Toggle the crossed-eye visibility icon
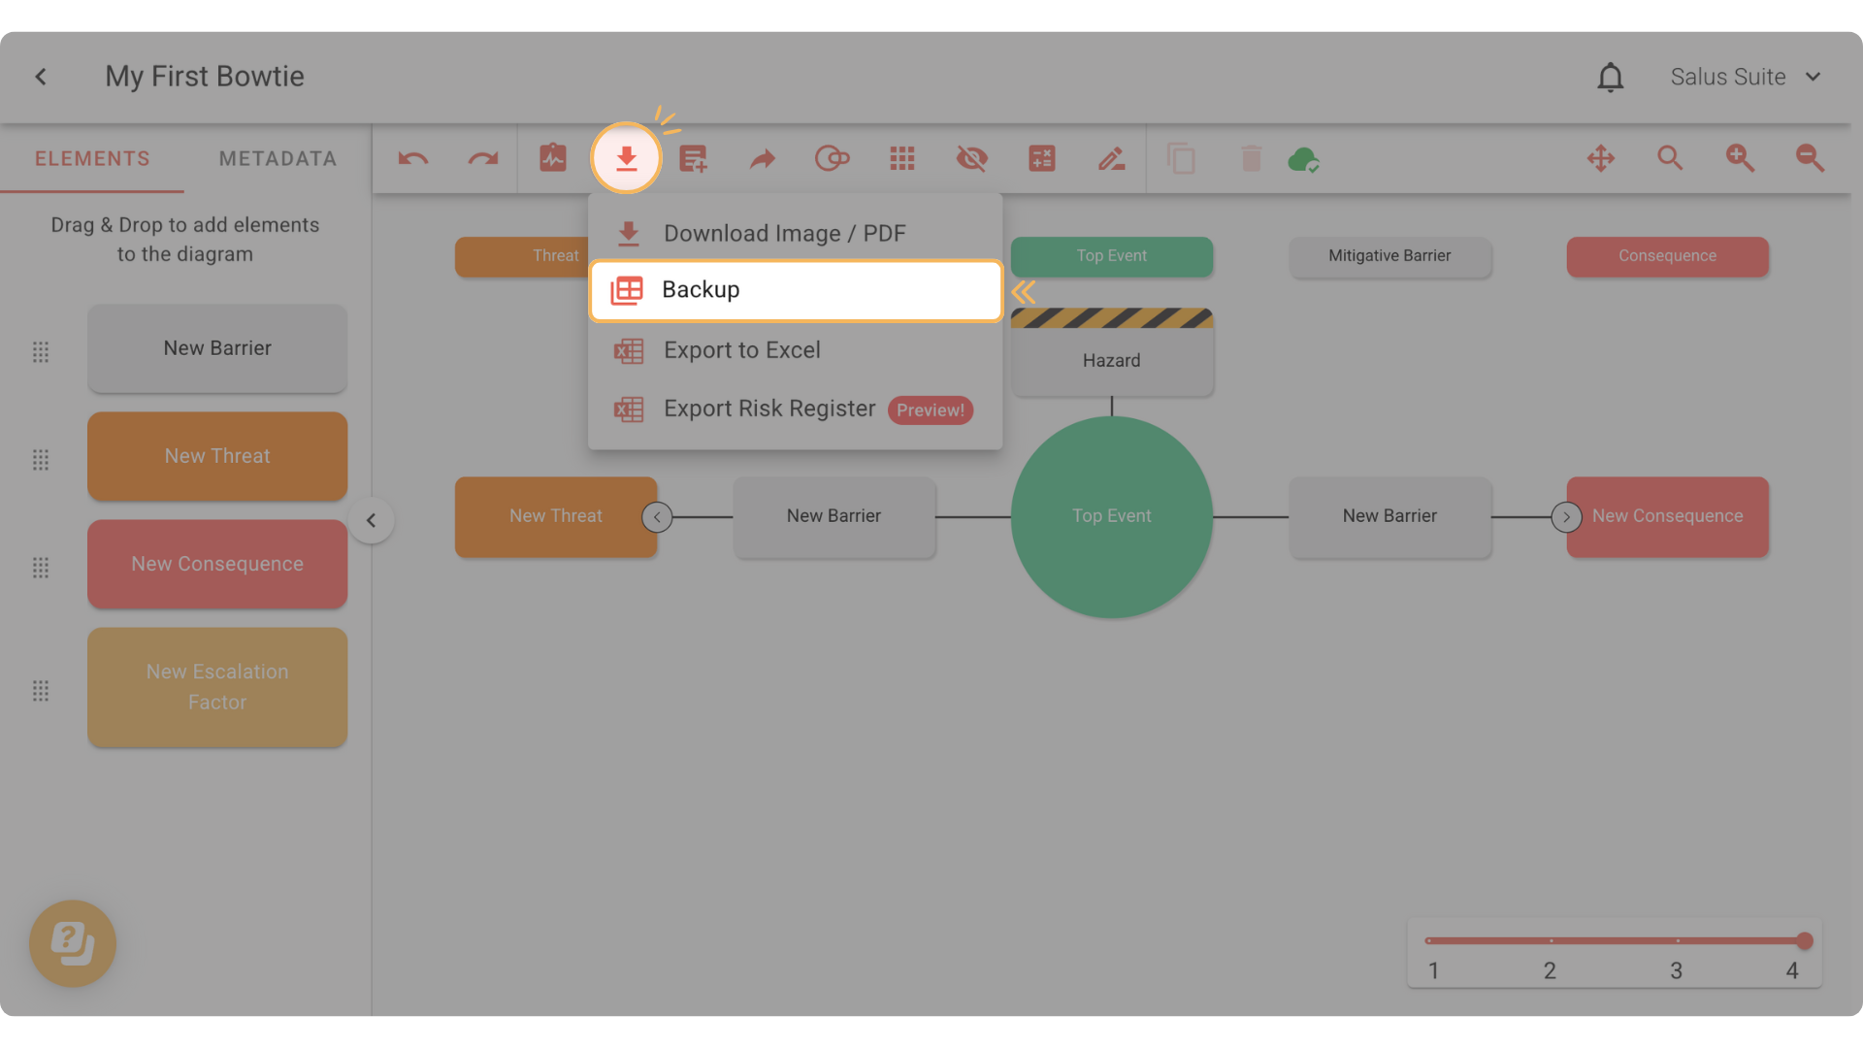Screen dimensions: 1863x1048 [x=971, y=158]
